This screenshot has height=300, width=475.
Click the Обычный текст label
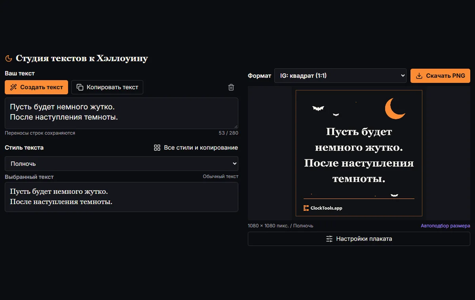point(220,176)
